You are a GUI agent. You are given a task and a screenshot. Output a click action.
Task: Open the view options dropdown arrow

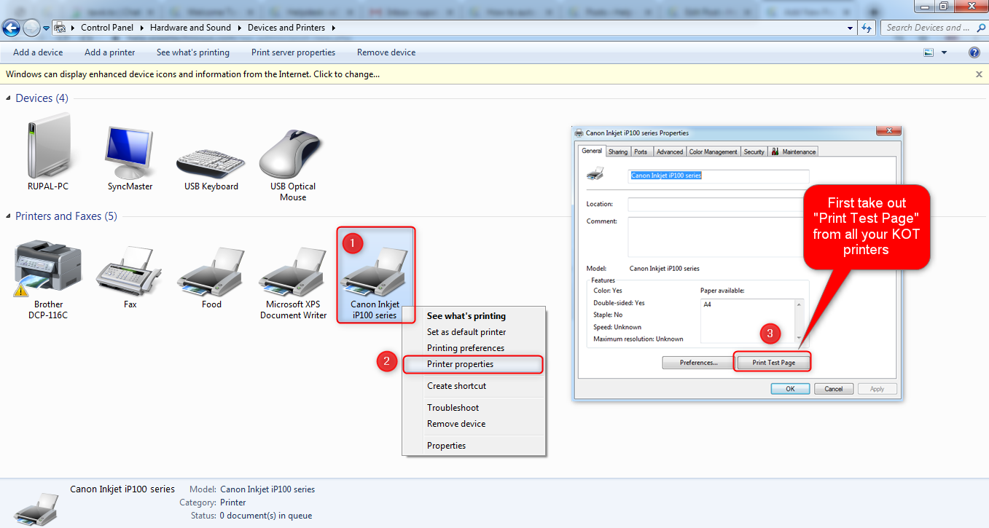pyautogui.click(x=945, y=52)
